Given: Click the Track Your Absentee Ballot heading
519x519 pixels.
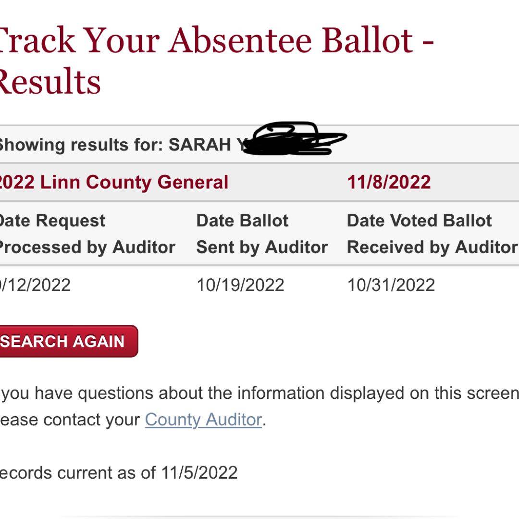Looking at the screenshot, I should click(x=207, y=40).
